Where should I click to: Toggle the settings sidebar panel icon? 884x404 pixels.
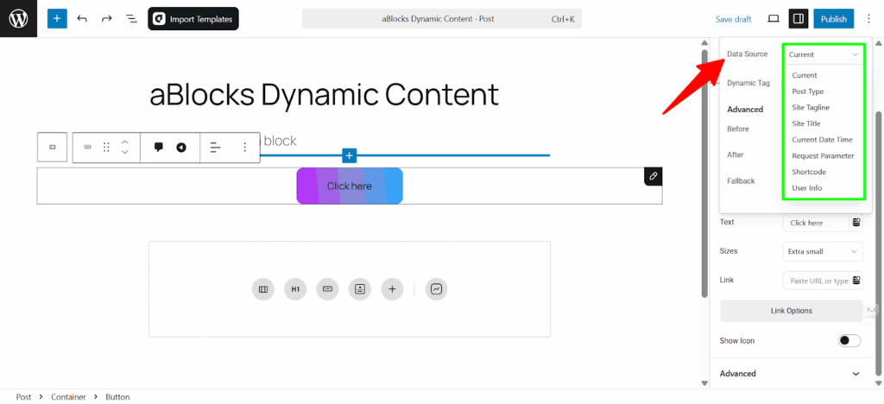point(798,19)
